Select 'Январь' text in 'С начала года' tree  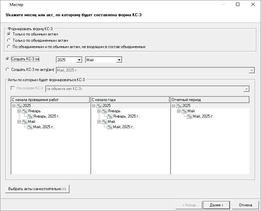(114, 111)
